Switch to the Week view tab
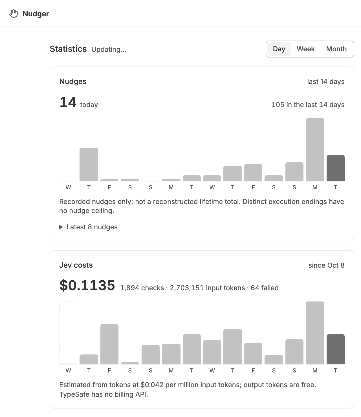The height and width of the screenshot is (417, 361). pyautogui.click(x=306, y=49)
